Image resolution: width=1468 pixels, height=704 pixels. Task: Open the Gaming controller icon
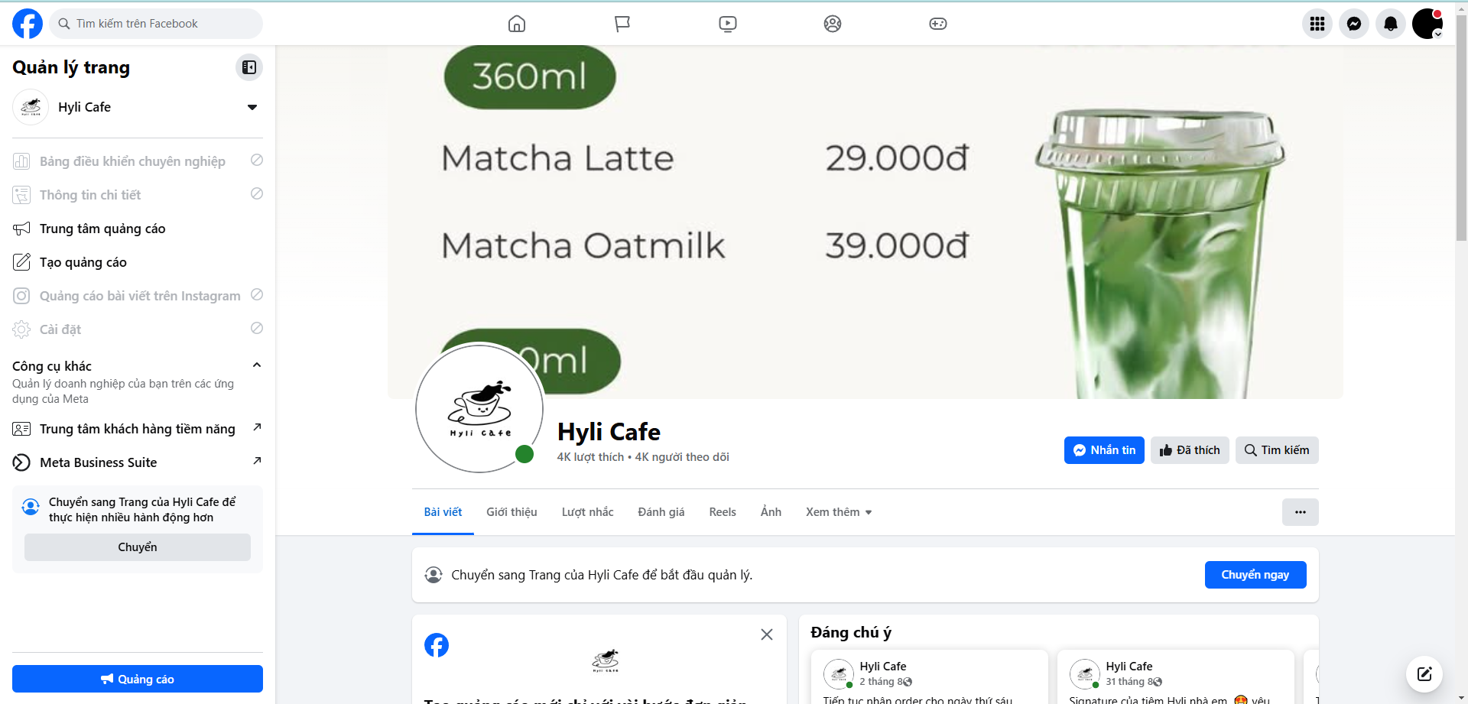938,24
